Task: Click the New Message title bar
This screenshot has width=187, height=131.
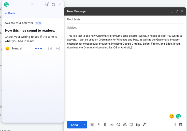Action: pyautogui.click(x=125, y=11)
